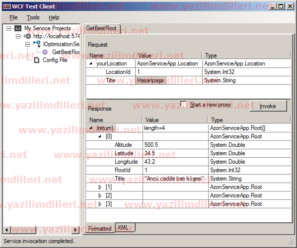Select the My Service Projects console icon
Image resolution: width=297 pixels, height=248 pixels.
18,28
